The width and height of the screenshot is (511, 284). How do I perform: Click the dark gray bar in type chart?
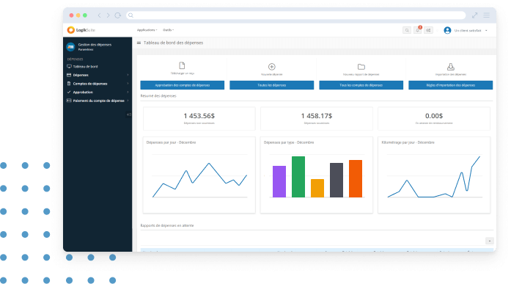point(337,180)
